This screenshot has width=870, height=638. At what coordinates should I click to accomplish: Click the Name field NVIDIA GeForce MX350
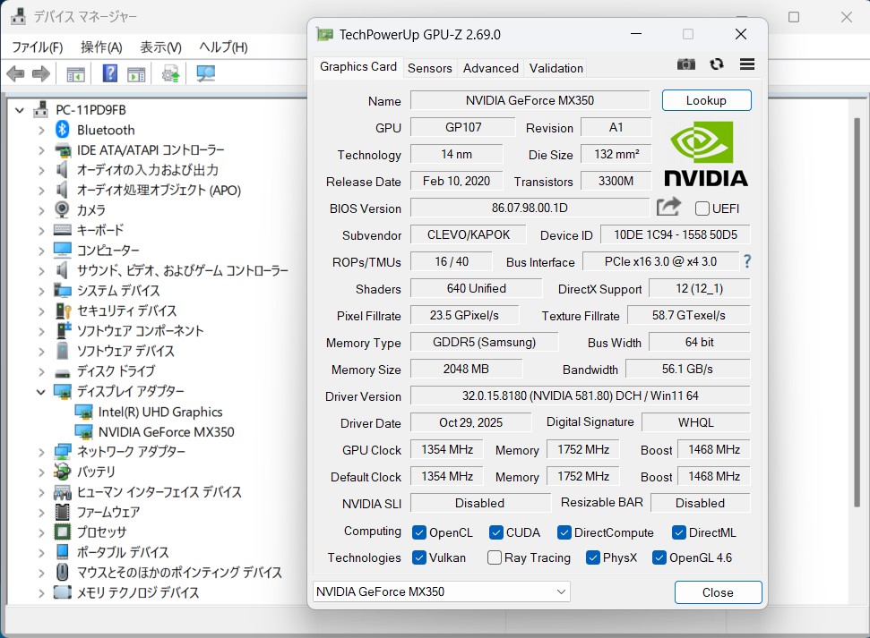(x=530, y=100)
